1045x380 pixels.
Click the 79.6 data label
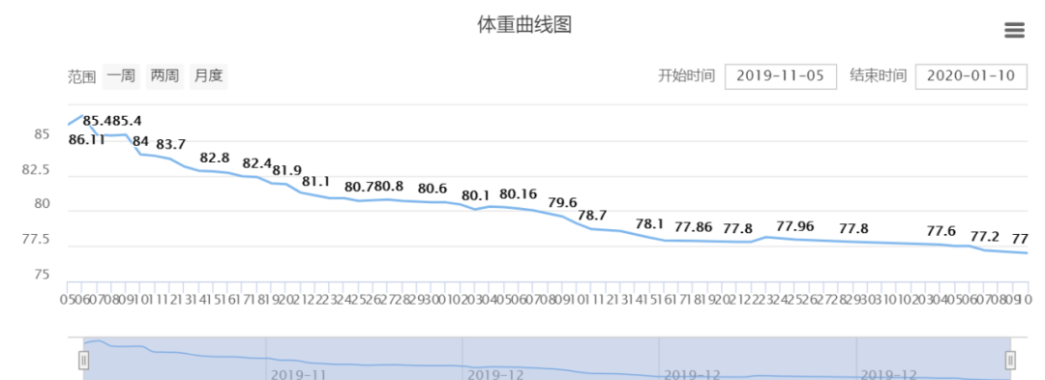pyautogui.click(x=562, y=202)
